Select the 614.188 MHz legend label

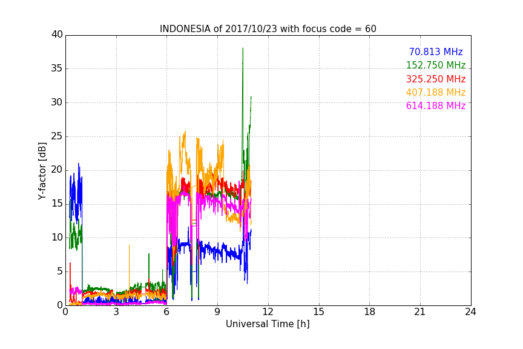pyautogui.click(x=436, y=105)
